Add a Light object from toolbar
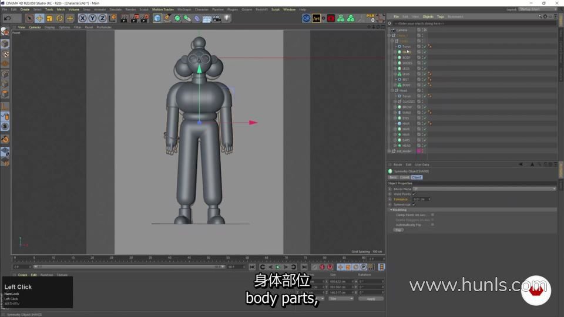 tap(227, 18)
